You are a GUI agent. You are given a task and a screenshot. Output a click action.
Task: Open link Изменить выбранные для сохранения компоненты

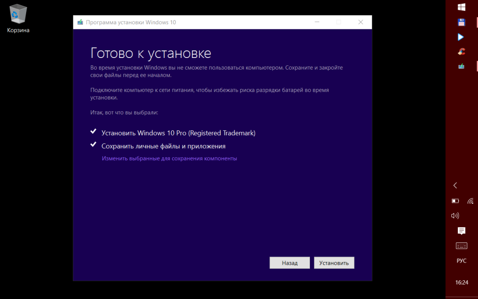click(169, 158)
